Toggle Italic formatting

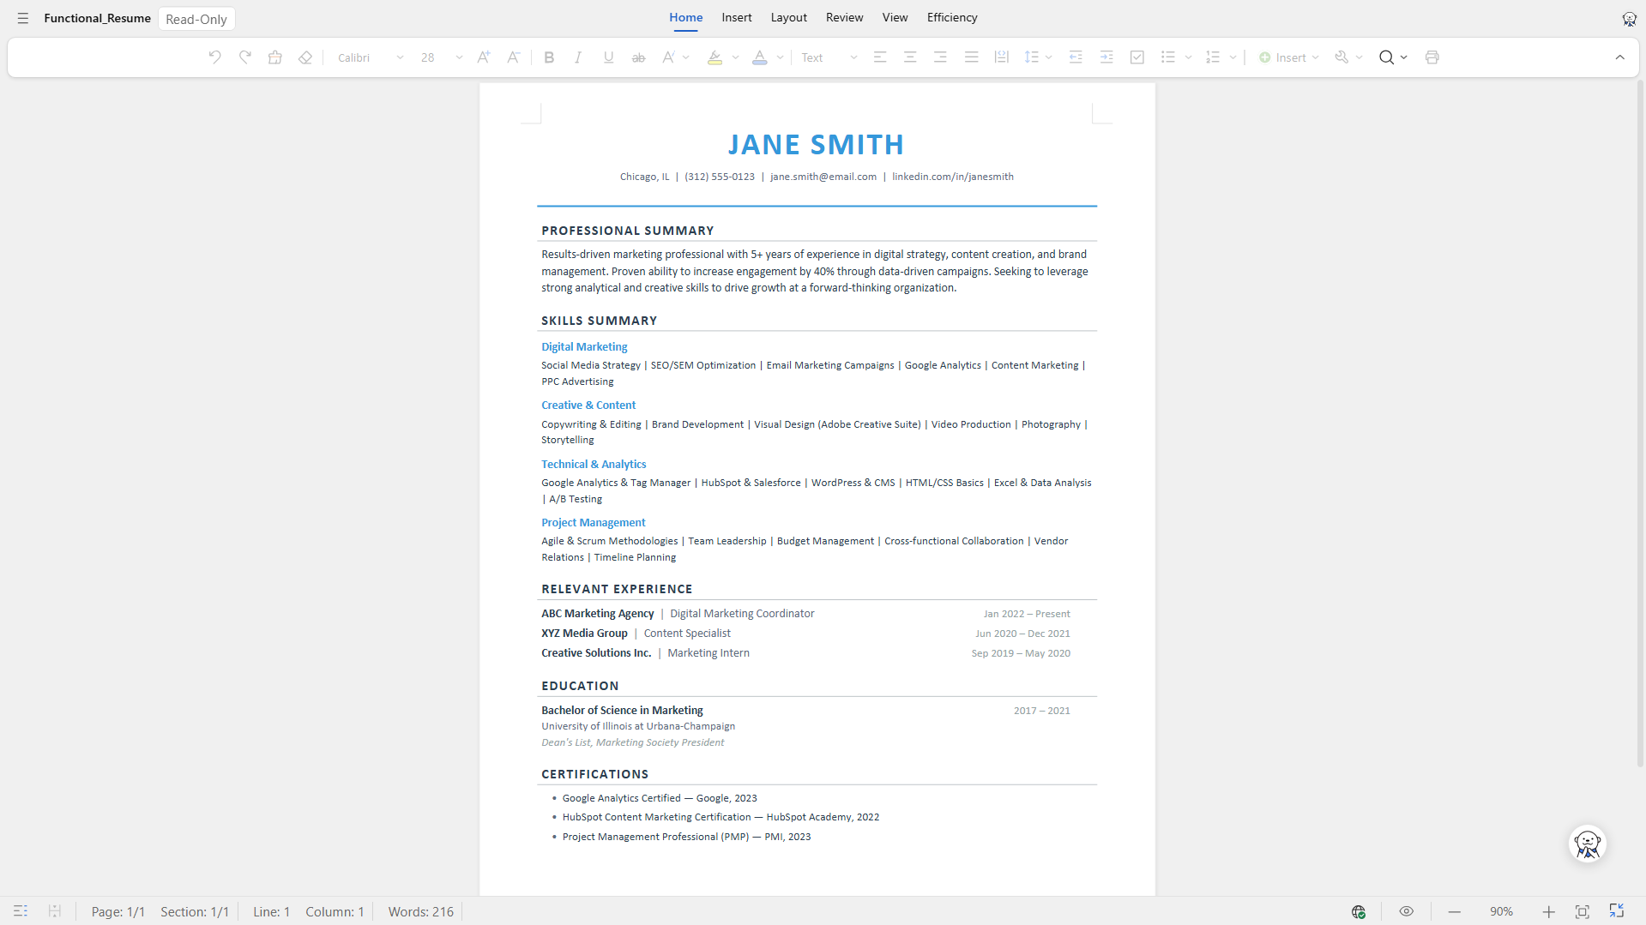(578, 57)
